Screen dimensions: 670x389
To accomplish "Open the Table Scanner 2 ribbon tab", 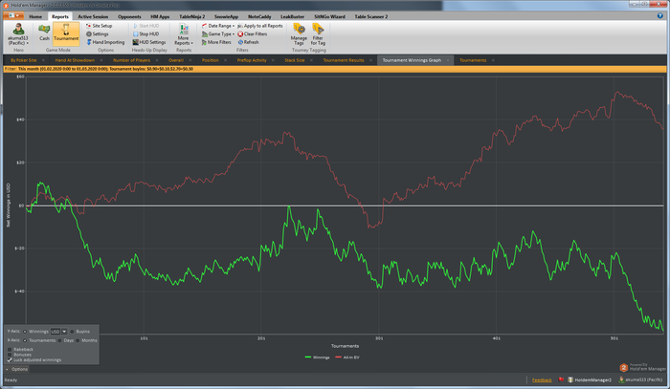I will click(371, 16).
